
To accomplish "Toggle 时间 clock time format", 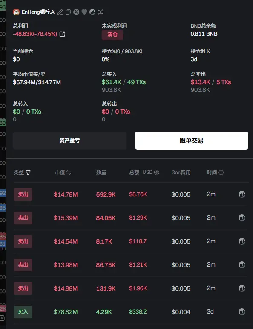I will pos(221,173).
